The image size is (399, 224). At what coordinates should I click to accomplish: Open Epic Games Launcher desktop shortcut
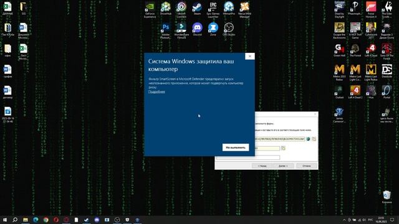pos(213,10)
